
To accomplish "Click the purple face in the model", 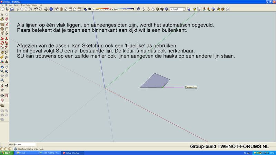I will pos(155,81).
